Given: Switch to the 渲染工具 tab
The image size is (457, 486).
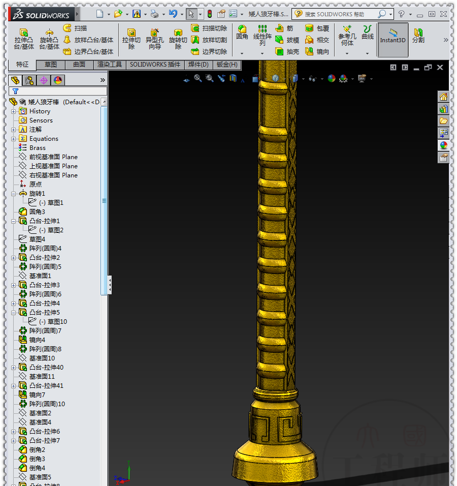Looking at the screenshot, I should (110, 65).
